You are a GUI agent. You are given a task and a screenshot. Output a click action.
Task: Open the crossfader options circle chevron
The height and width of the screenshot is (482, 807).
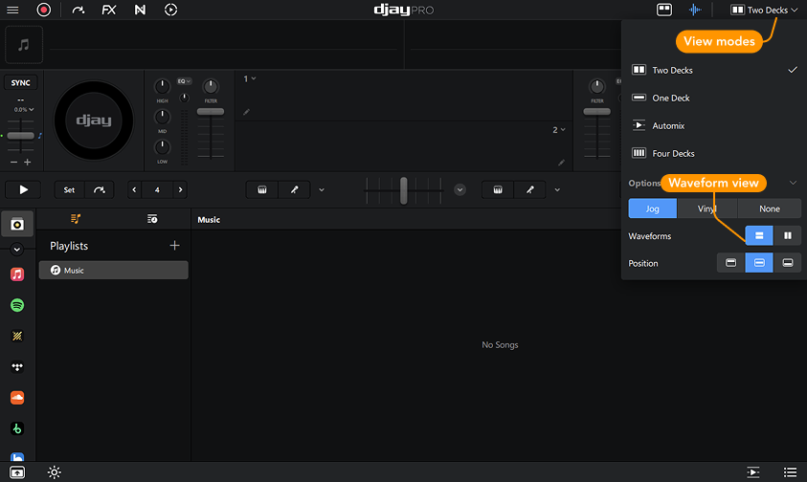460,189
